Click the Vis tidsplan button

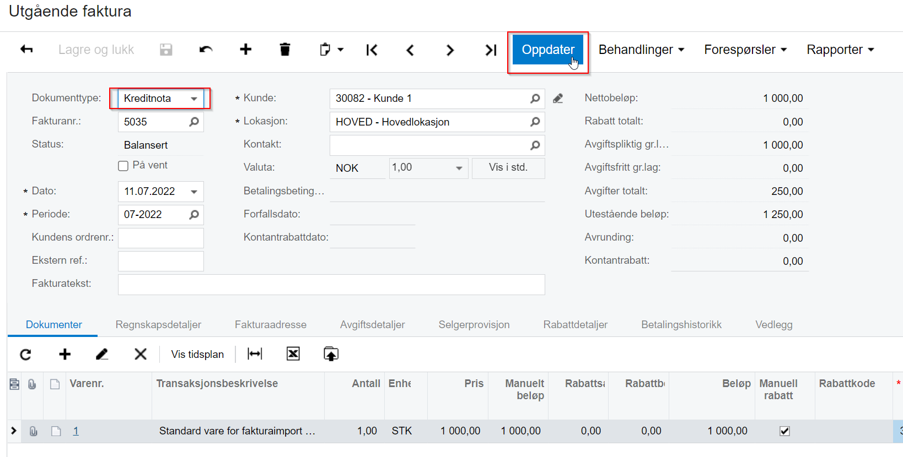(197, 354)
